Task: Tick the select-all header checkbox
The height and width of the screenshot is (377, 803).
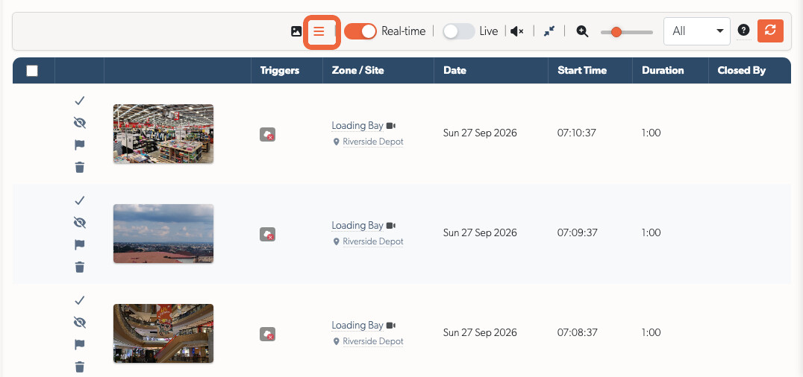Action: [32, 71]
